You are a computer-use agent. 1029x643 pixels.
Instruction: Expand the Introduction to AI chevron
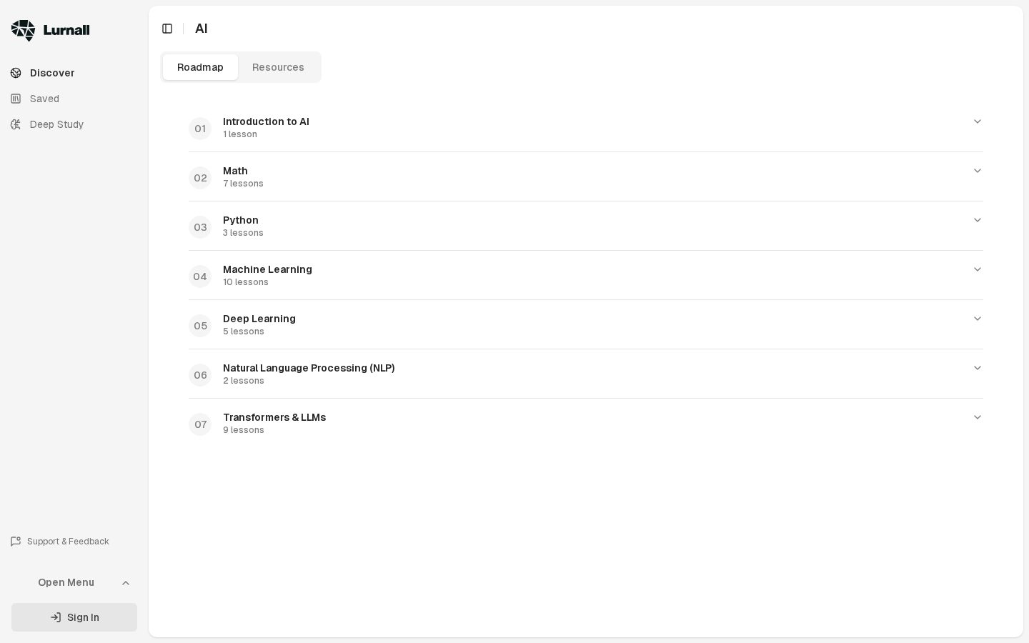[x=978, y=121]
